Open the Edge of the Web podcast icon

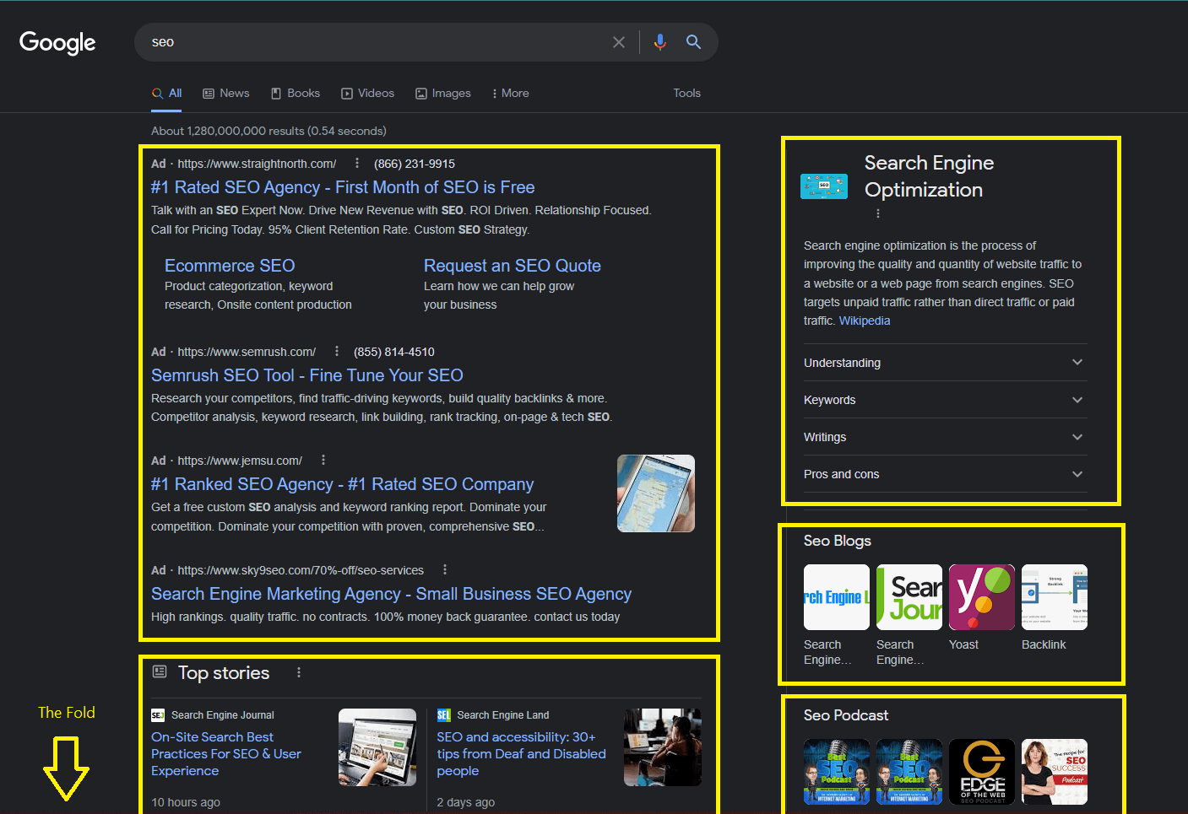pos(982,772)
